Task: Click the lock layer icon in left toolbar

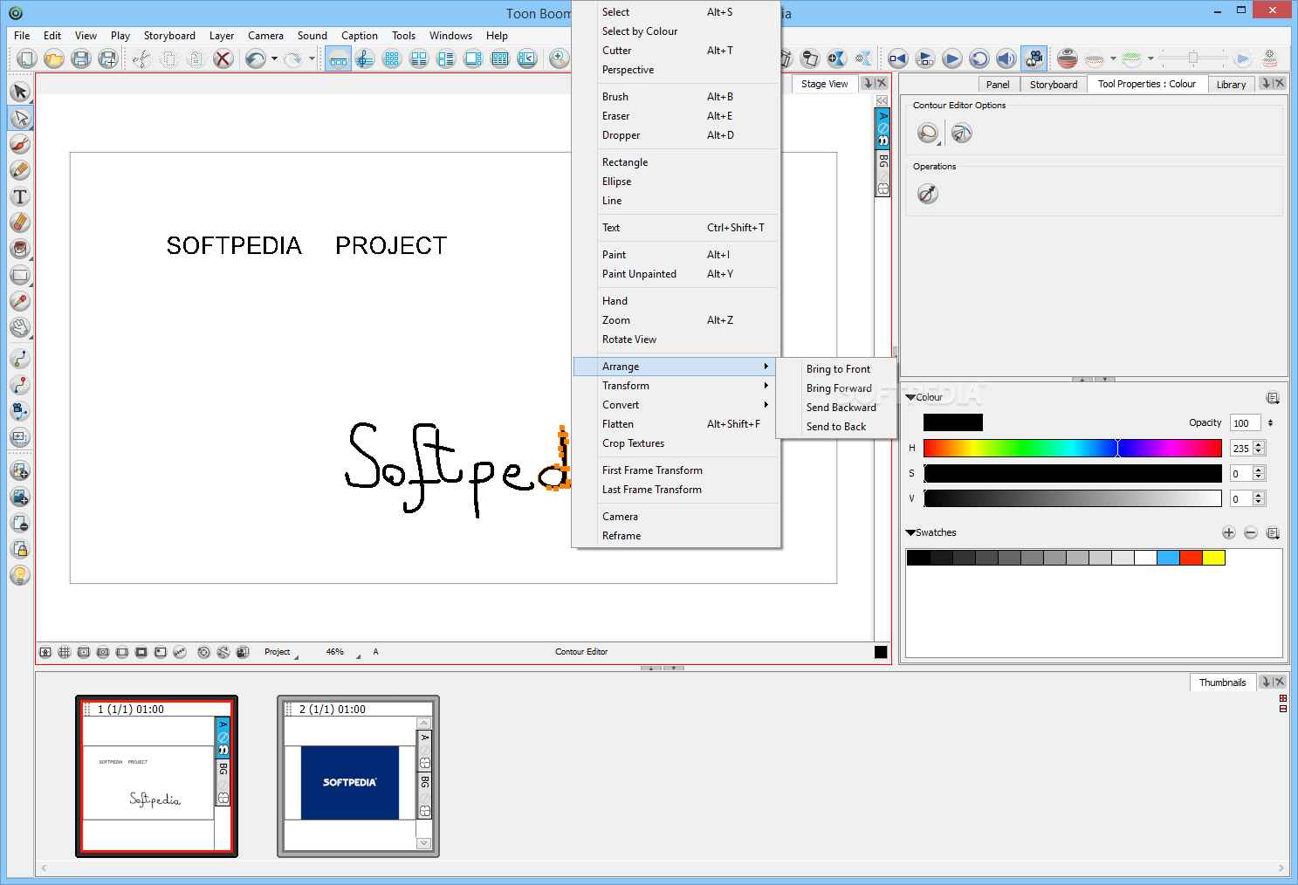Action: click(19, 549)
